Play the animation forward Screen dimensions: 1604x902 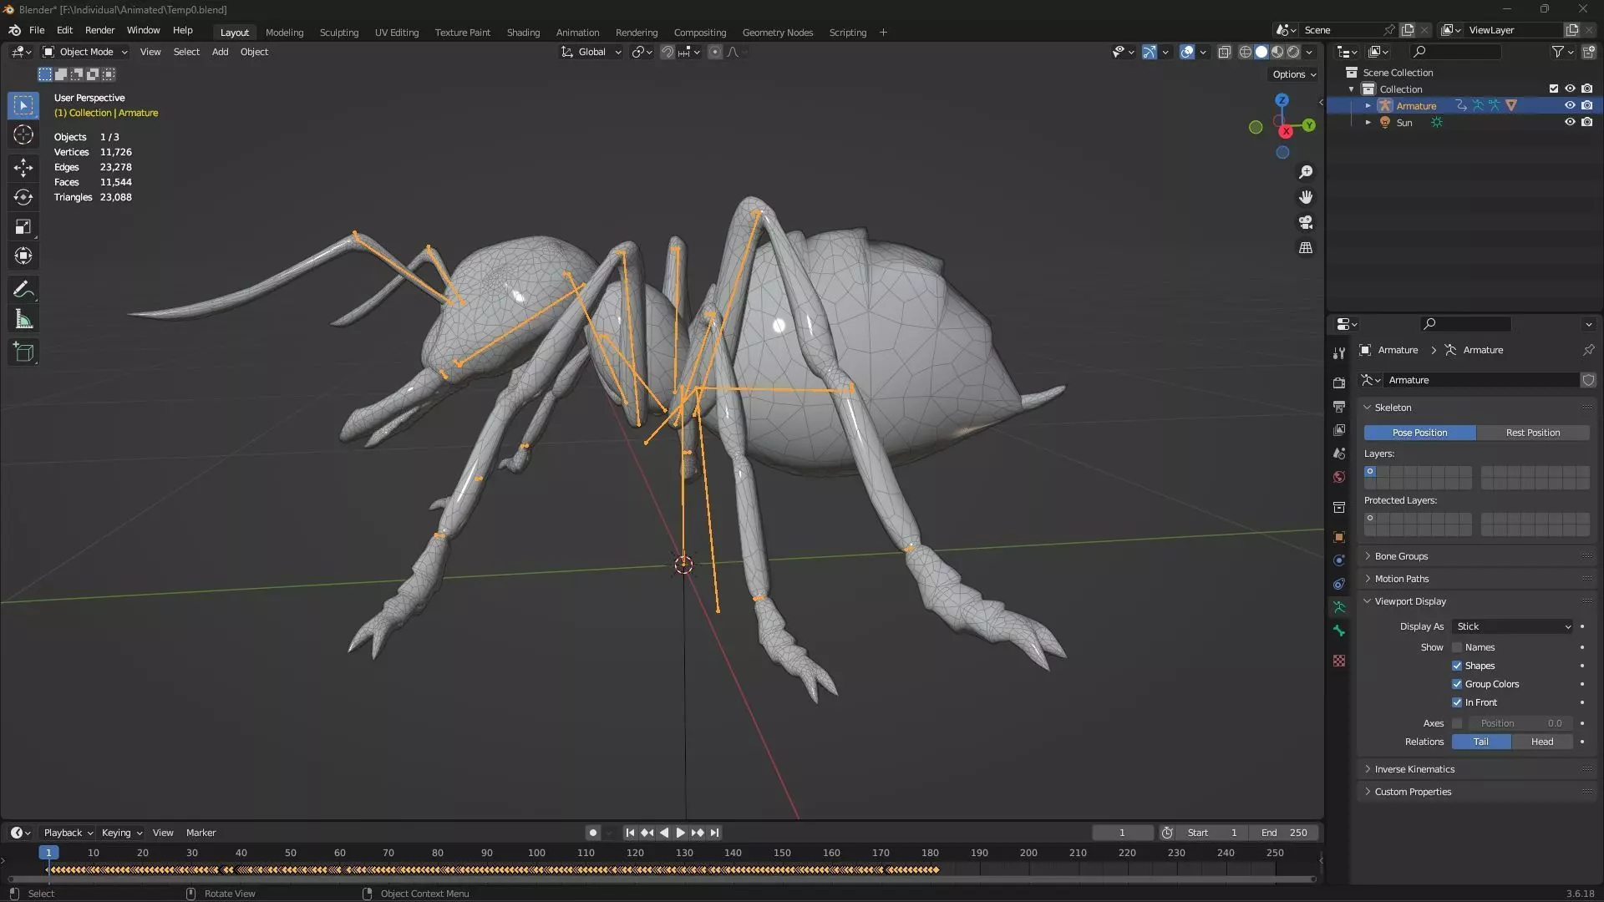(680, 833)
